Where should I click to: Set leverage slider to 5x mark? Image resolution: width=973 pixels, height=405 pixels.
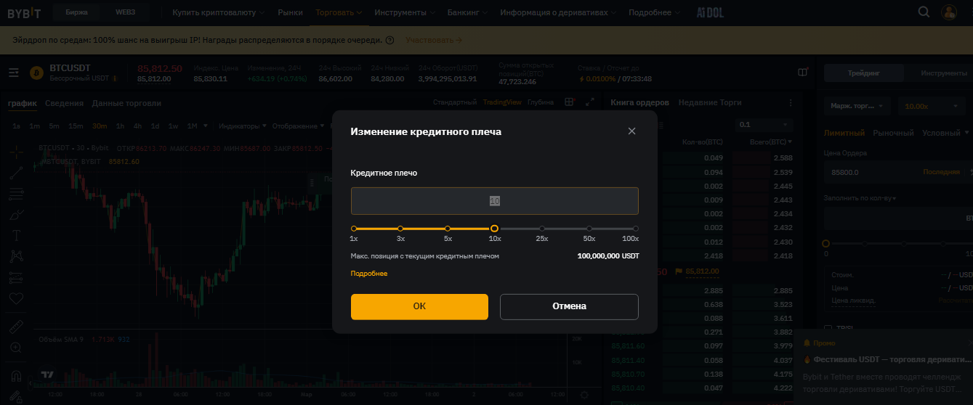[x=448, y=229]
